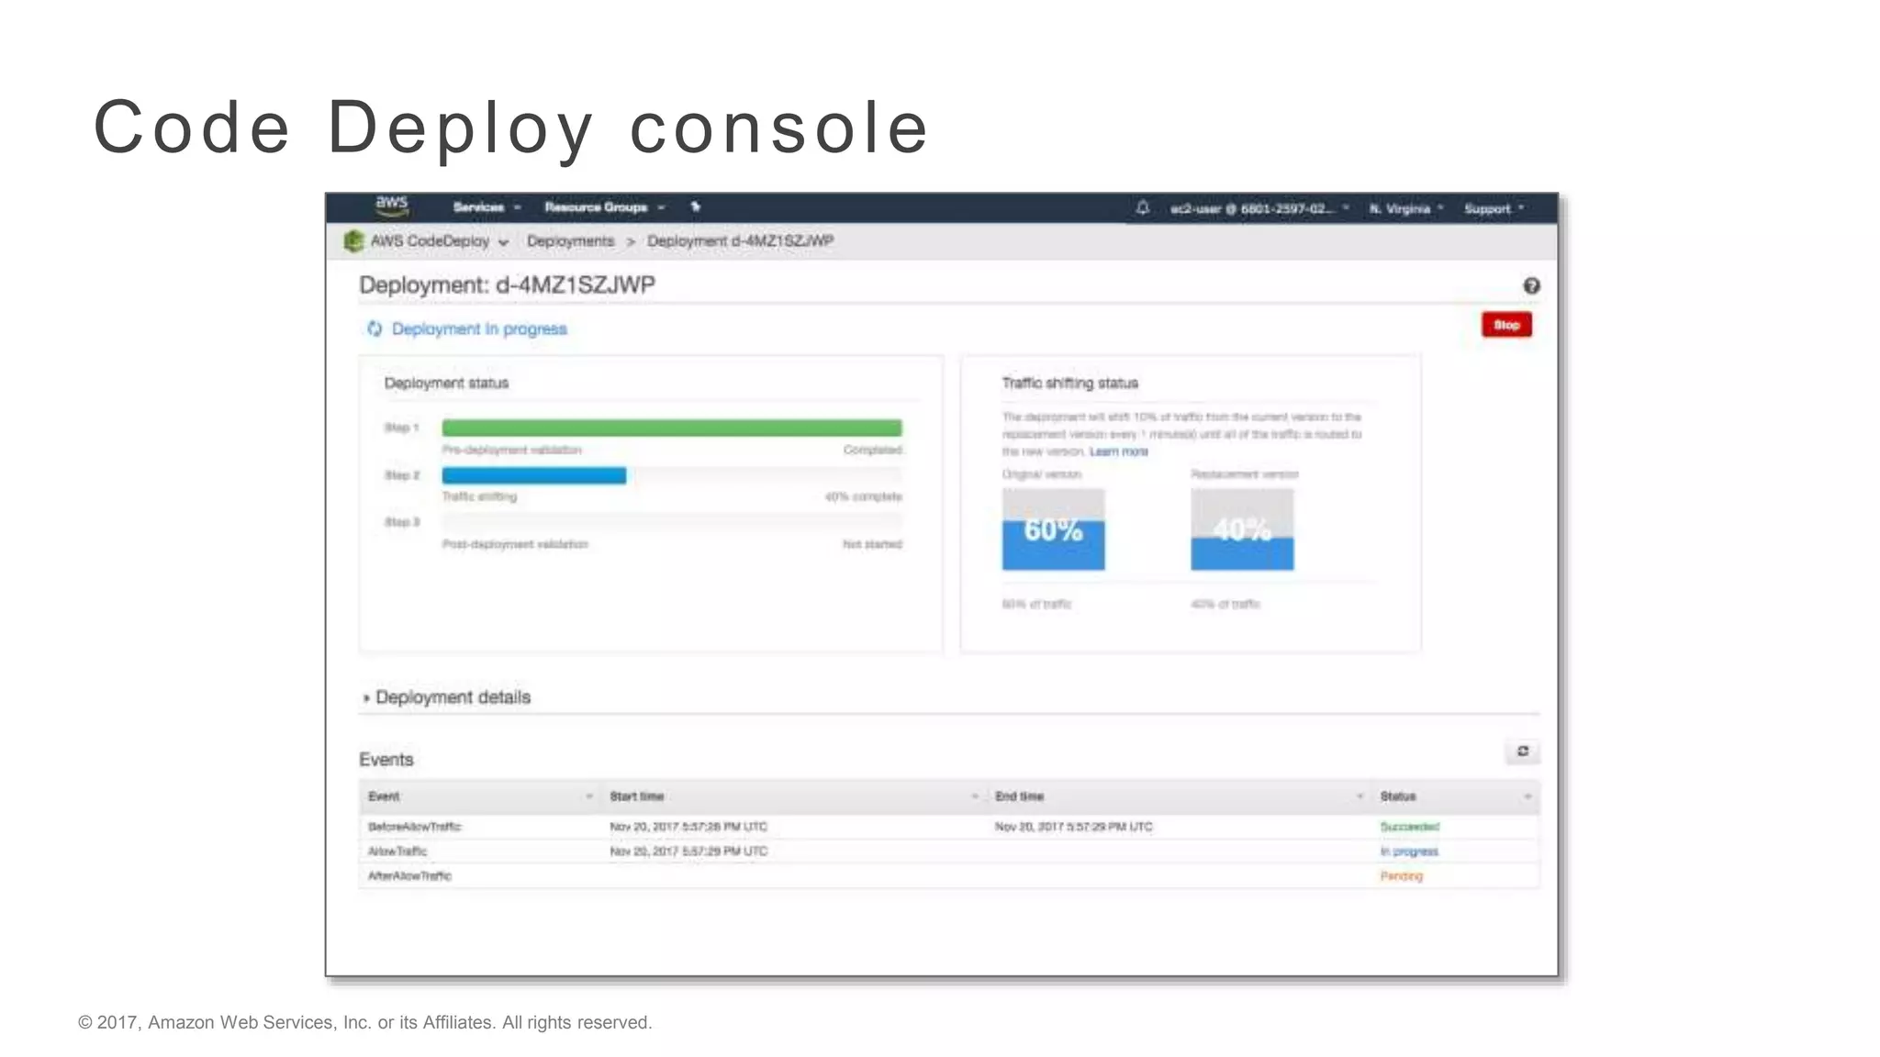Click the Pending status

1402,876
